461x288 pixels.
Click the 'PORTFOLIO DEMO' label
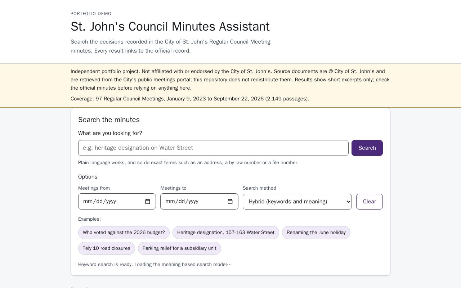pos(91,14)
